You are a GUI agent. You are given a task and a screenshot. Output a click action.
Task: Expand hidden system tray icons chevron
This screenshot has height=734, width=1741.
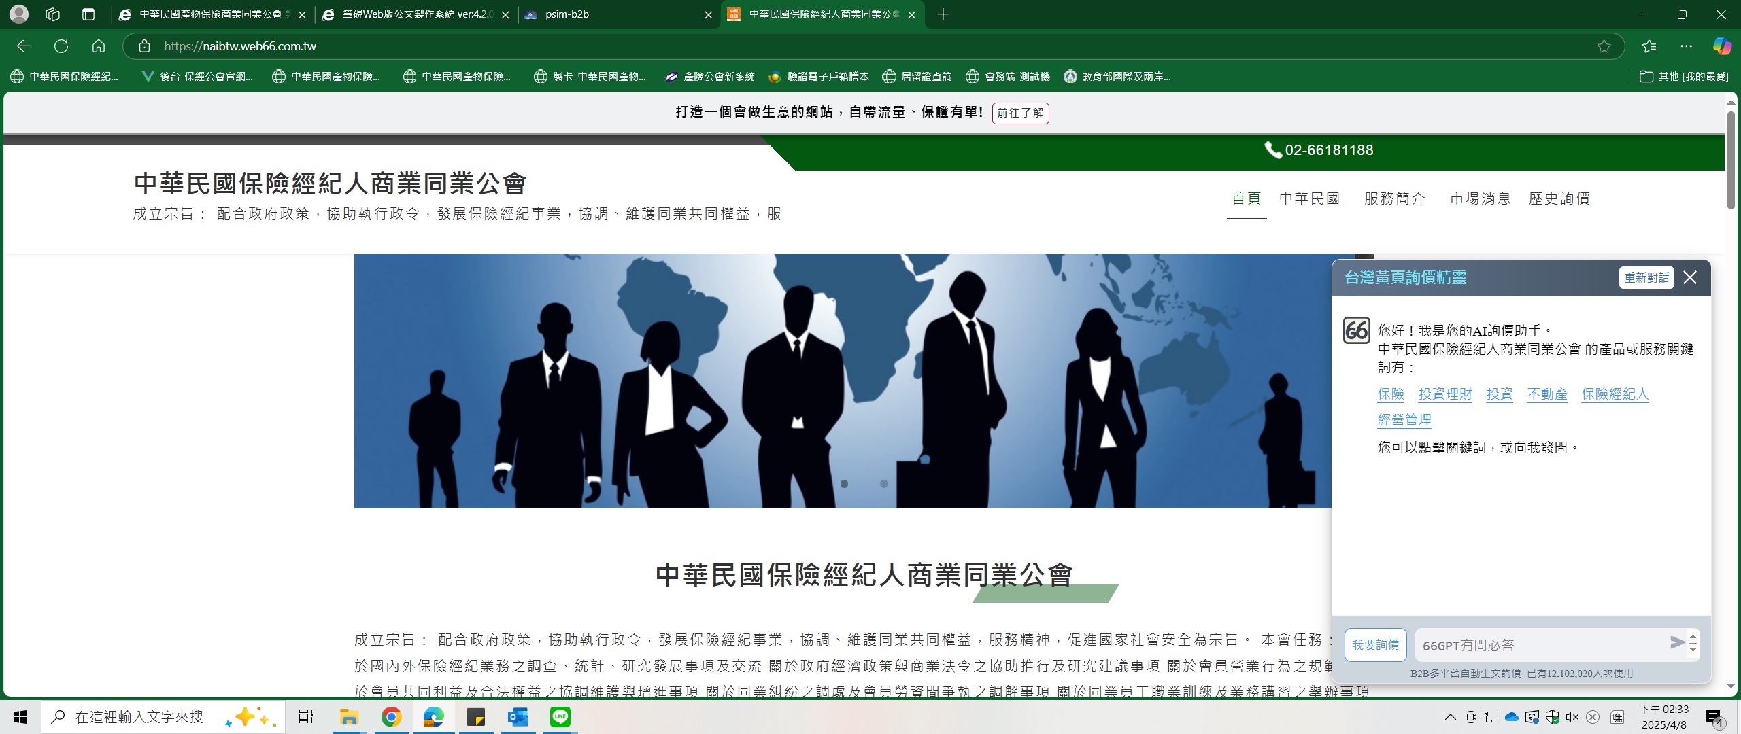1451,717
